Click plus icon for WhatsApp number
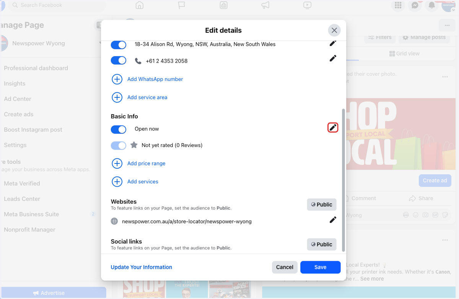The width and height of the screenshot is (459, 299). coord(117,79)
